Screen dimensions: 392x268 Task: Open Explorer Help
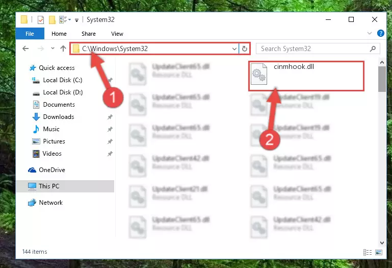(x=380, y=33)
